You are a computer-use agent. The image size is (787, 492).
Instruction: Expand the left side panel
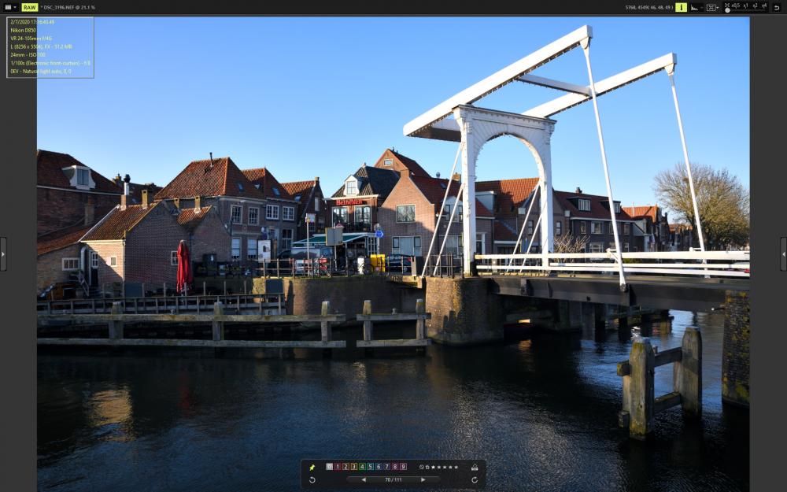click(3, 254)
